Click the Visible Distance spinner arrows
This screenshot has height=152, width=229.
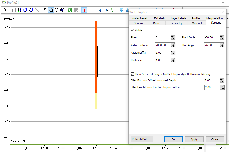coord(173,45)
